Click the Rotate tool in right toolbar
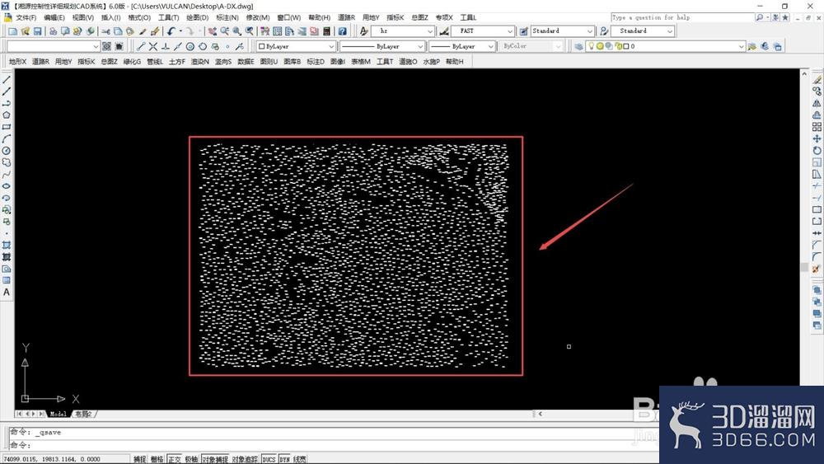 pos(817,150)
